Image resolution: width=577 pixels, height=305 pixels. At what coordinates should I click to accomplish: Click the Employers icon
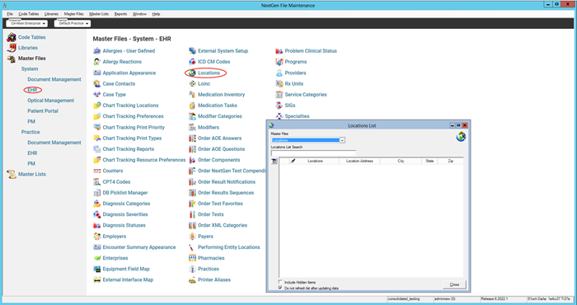96,237
